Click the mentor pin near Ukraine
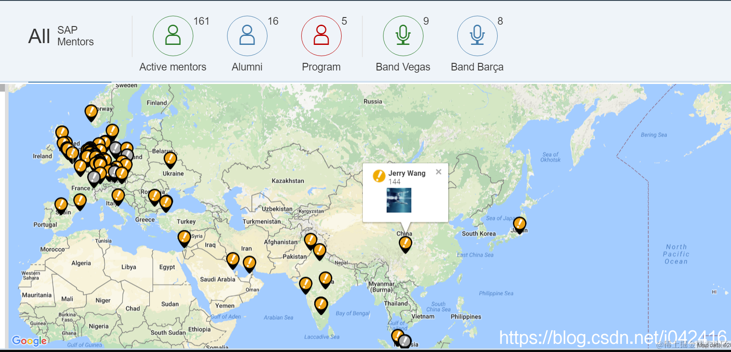This screenshot has height=352, width=731. (170, 159)
